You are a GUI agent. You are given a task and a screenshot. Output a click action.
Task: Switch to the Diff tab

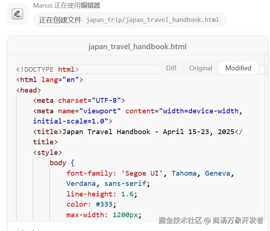point(171,68)
